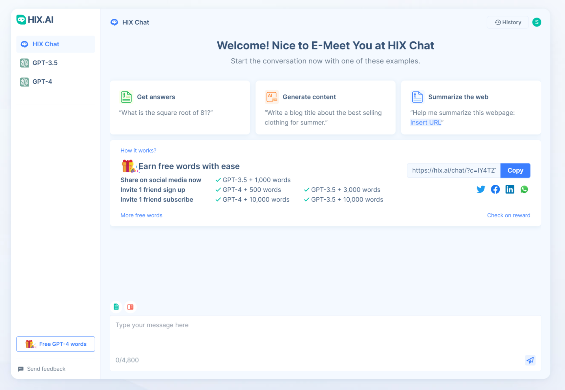Choose the Get answers example card
Screen dimensions: 565x390
[x=180, y=107]
